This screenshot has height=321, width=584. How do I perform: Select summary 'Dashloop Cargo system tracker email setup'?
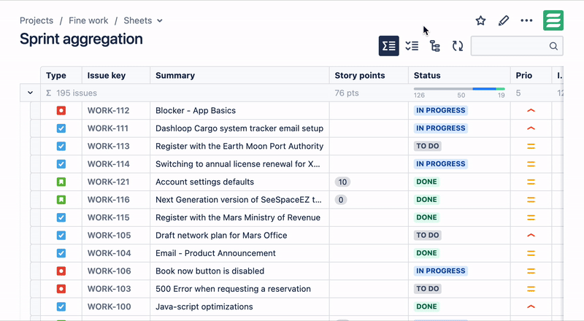pyautogui.click(x=239, y=128)
